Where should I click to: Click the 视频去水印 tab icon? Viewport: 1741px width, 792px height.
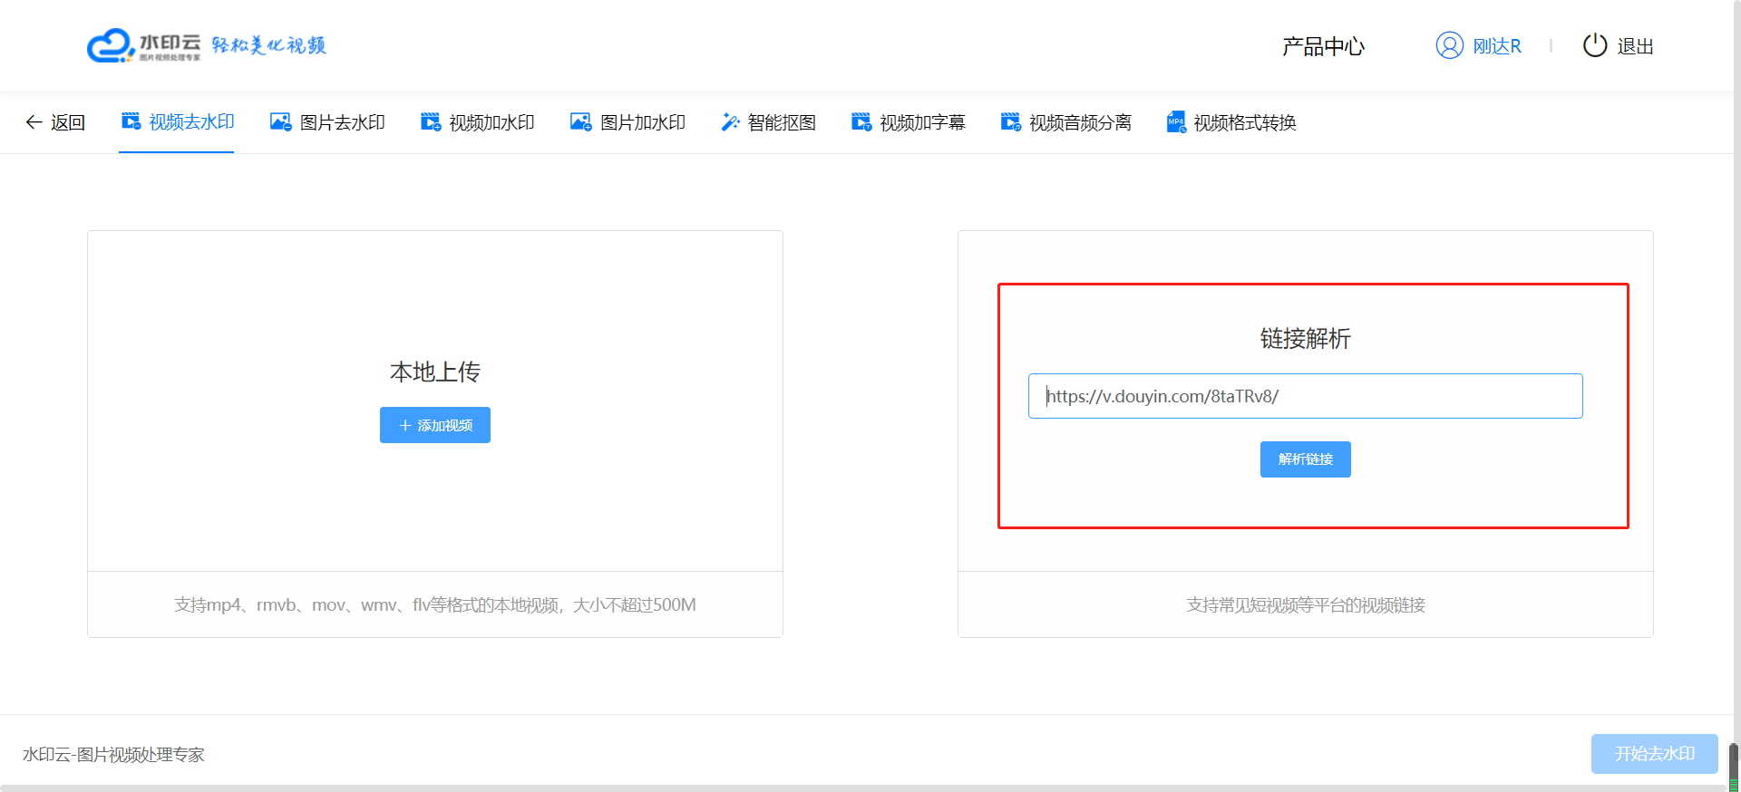point(131,121)
